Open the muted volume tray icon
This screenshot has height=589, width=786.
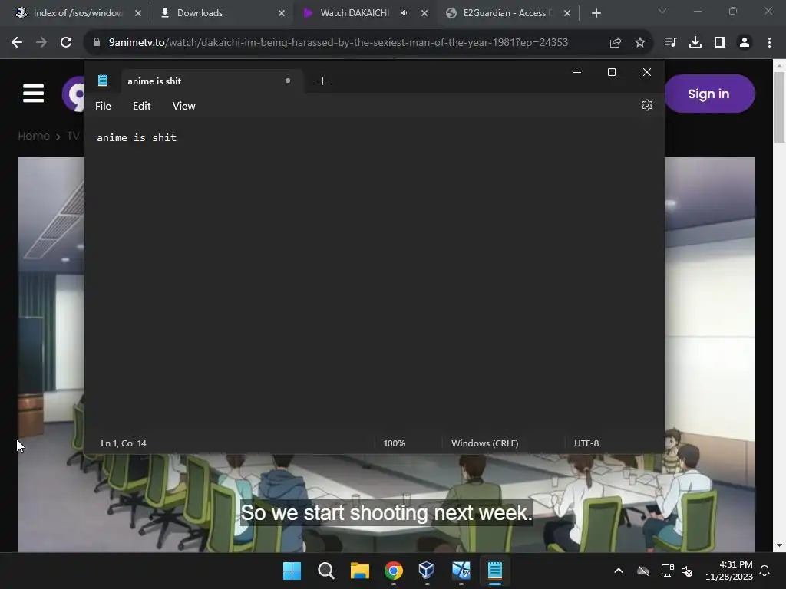[x=687, y=571]
